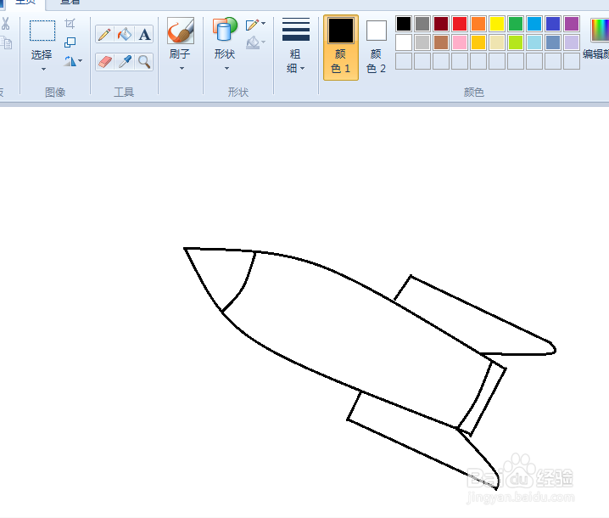The width and height of the screenshot is (609, 518).
Task: Select the Color picker eyedropper tool
Action: (125, 62)
